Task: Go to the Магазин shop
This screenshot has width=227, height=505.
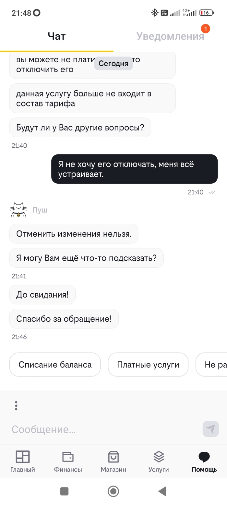Action: coord(113,461)
